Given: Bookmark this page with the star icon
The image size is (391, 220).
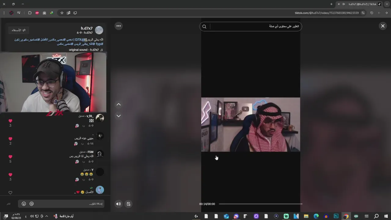Looking at the screenshot, I should (62, 13).
